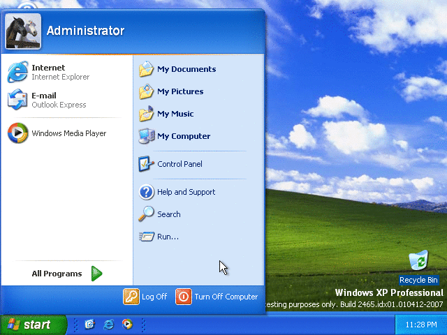The image size is (447, 335).
Task: Open Internet Explorer from Start menu
Action: (17, 72)
